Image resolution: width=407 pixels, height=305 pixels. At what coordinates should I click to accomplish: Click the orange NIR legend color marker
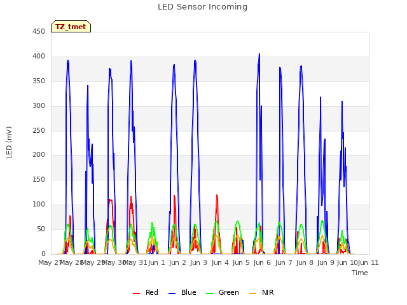click(x=253, y=294)
